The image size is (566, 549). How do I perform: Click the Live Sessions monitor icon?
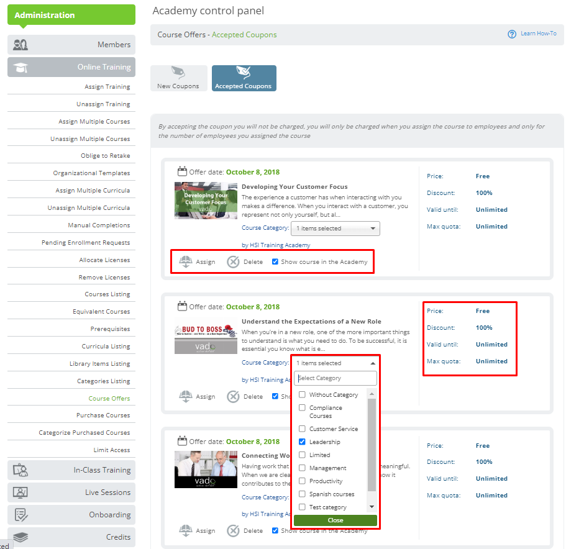(21, 492)
